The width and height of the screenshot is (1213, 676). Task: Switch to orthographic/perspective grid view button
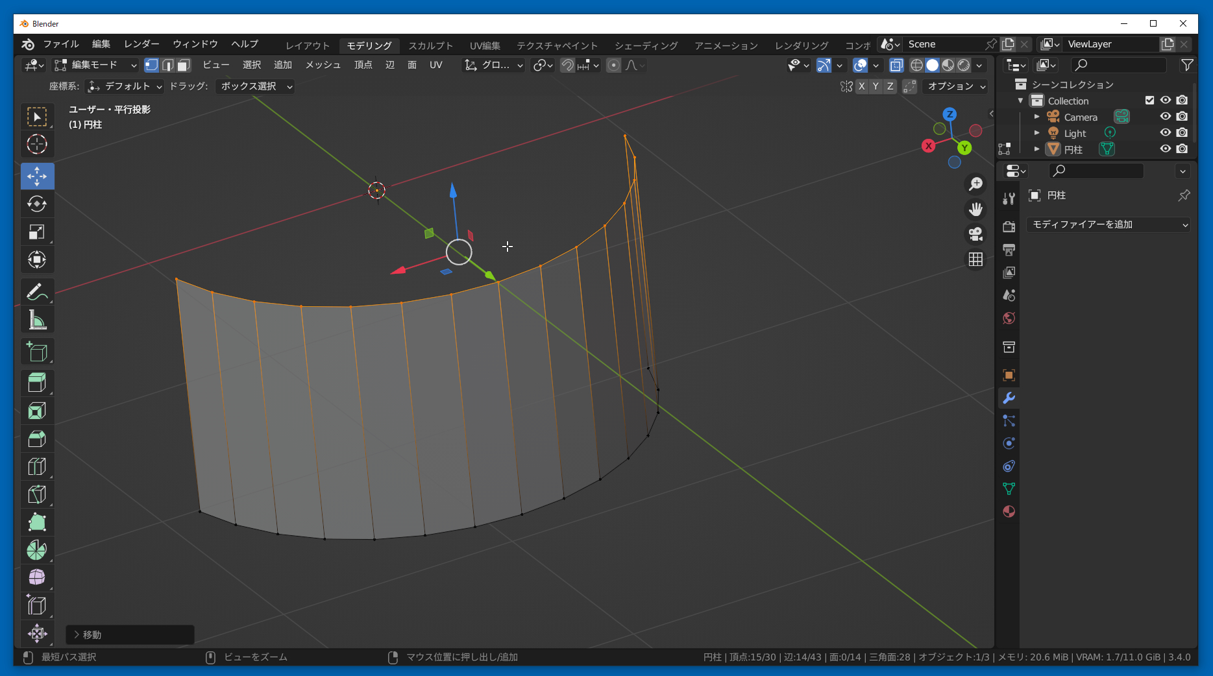pyautogui.click(x=975, y=260)
